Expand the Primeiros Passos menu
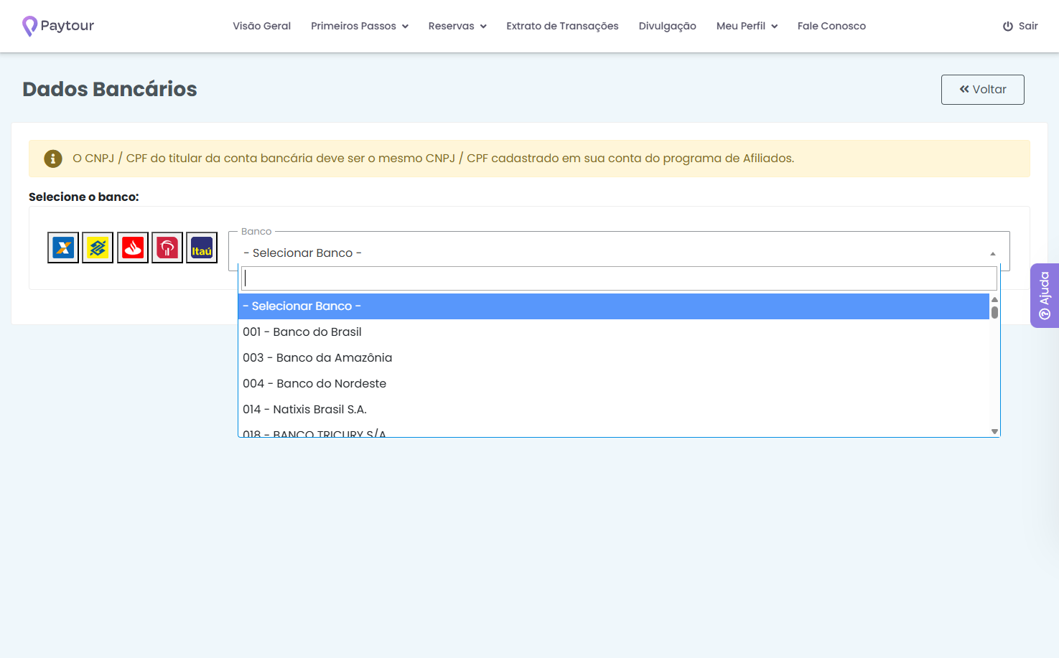The image size is (1059, 658). 360,26
